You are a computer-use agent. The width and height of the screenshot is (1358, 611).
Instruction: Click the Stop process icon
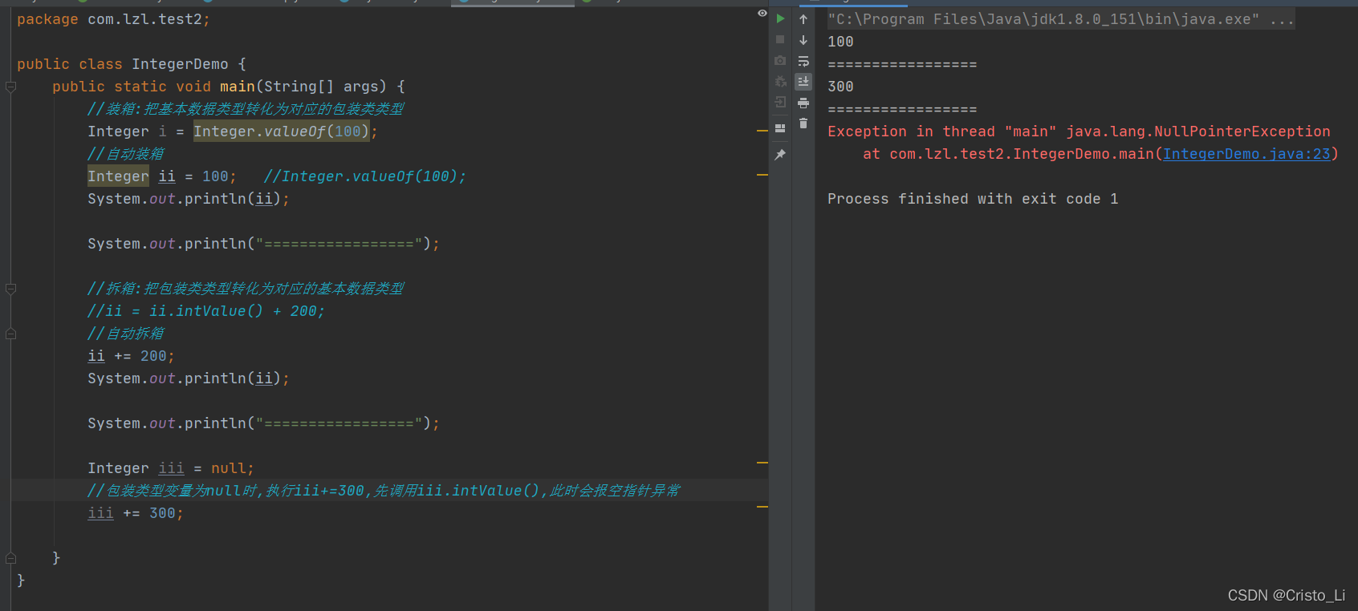click(780, 39)
